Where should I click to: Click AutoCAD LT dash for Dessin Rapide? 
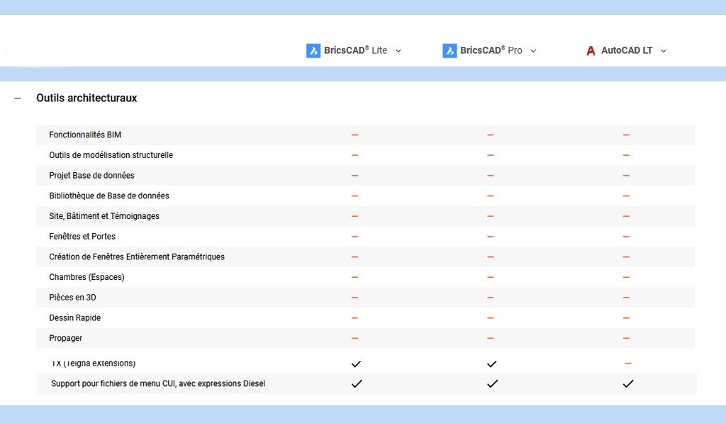pos(626,318)
